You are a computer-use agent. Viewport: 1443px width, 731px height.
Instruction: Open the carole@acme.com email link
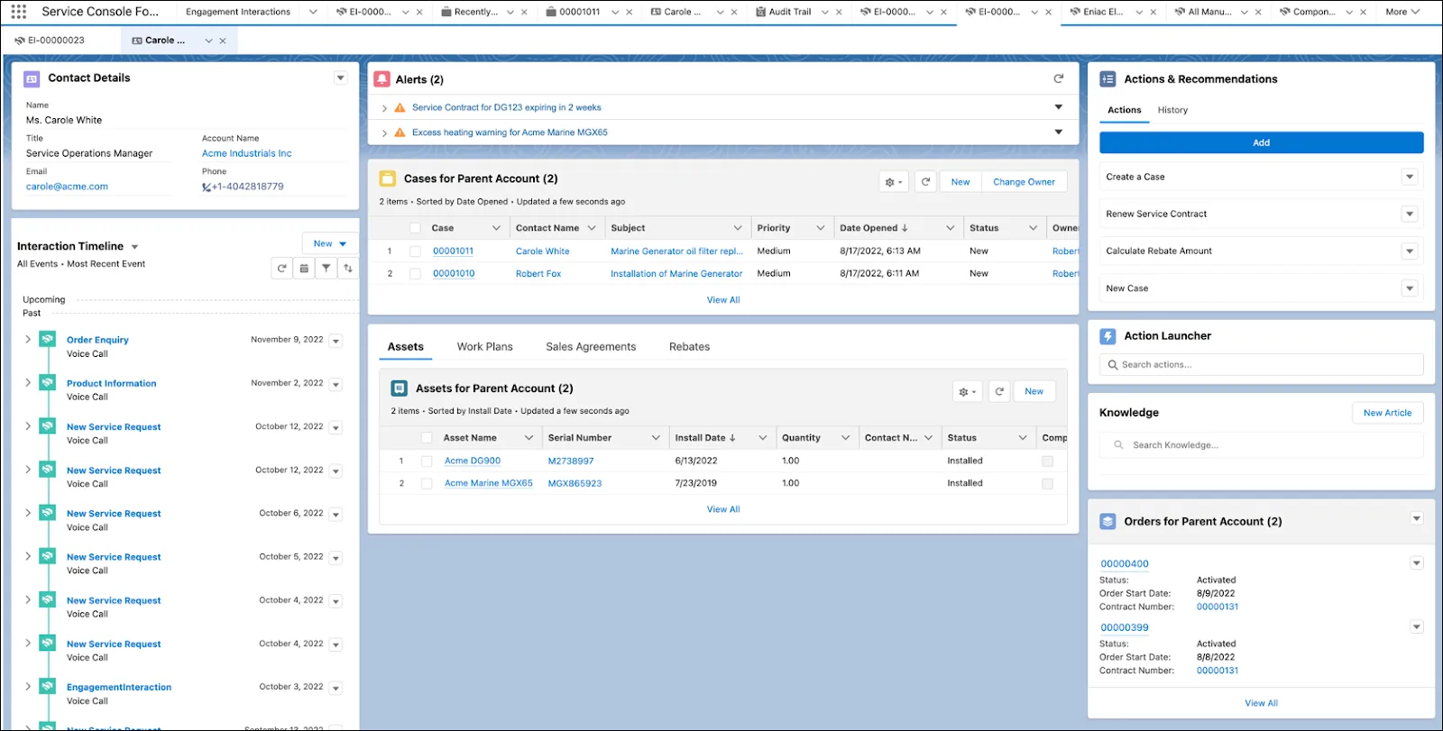click(x=67, y=187)
